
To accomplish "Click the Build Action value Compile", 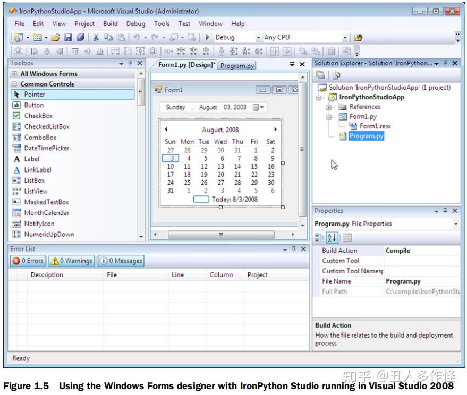I will (x=398, y=251).
